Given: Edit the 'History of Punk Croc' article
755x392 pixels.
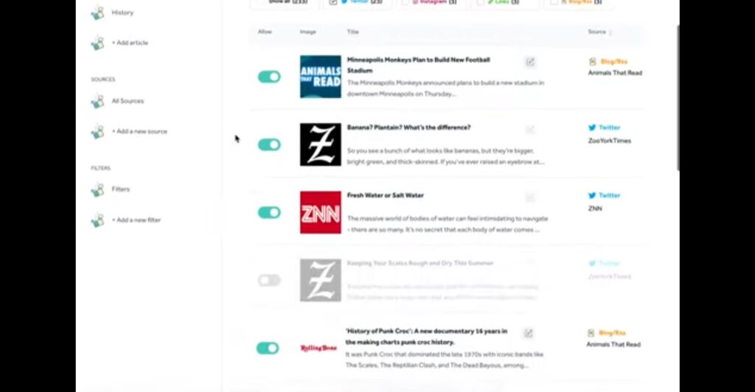Looking at the screenshot, I should coord(528,333).
